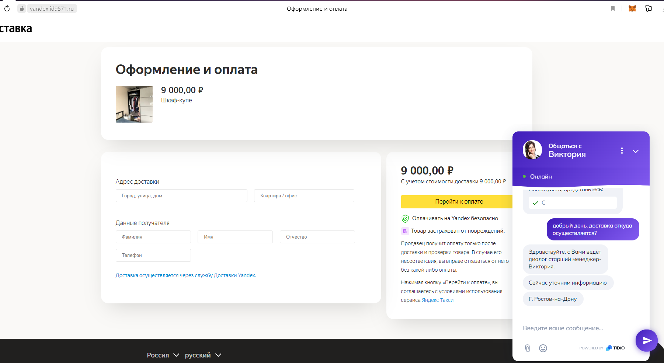Screen dimensions: 664x363
Task: Click the 'С учетом стоимости доставки' text
Action: click(x=453, y=181)
